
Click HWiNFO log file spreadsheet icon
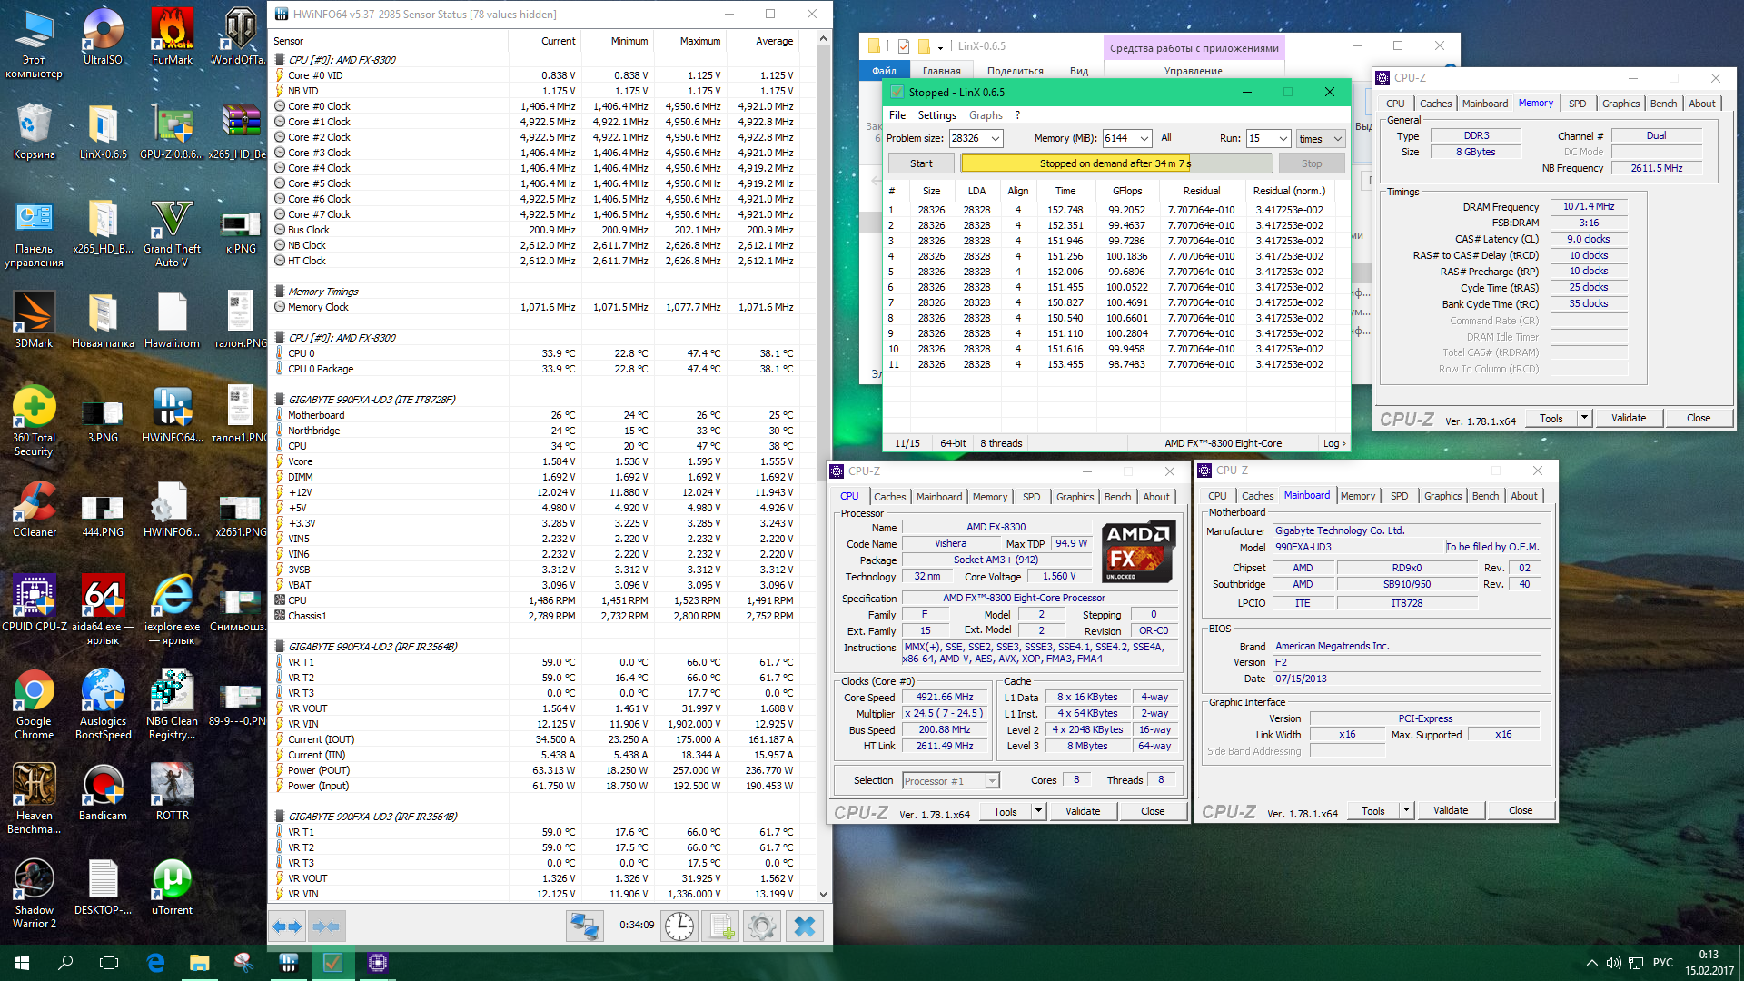coord(722,926)
